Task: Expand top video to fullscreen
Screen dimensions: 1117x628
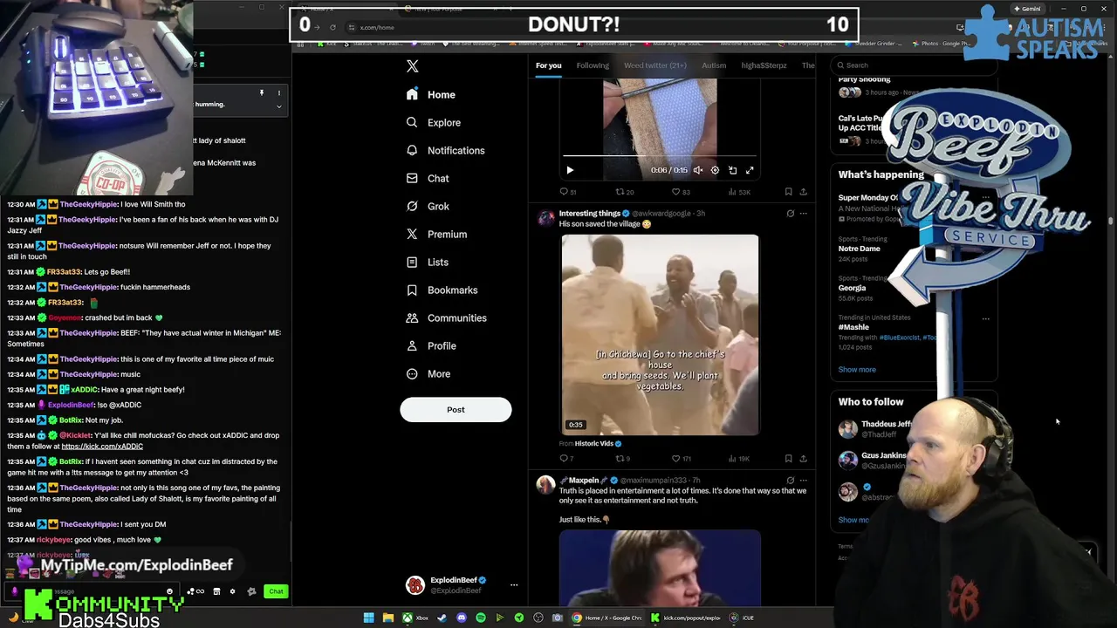Action: coord(750,170)
